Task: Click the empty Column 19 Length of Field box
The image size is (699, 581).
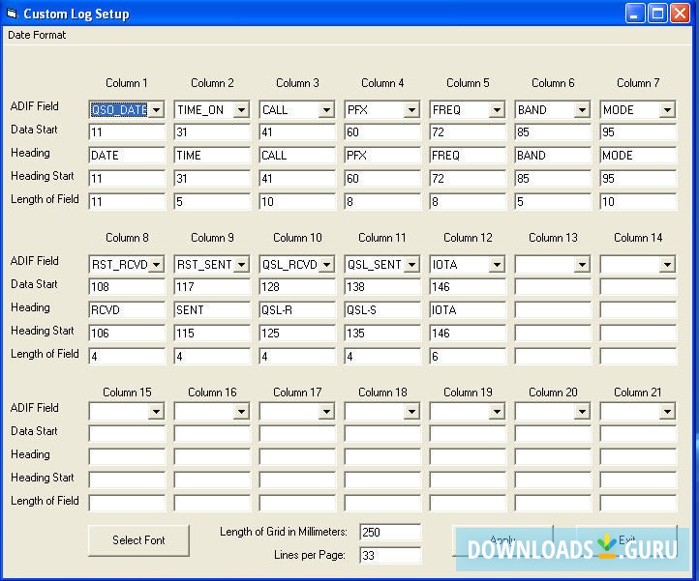Action: pos(468,503)
